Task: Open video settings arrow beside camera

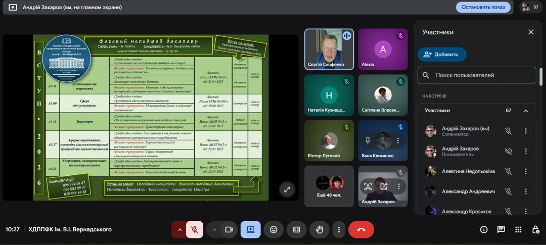Action: (x=214, y=229)
